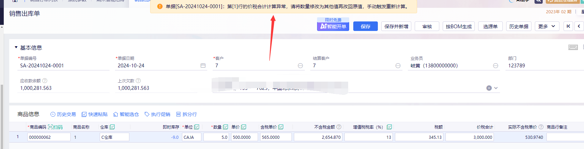Open the 结算客户 lookup ellipsis icon

398,66
